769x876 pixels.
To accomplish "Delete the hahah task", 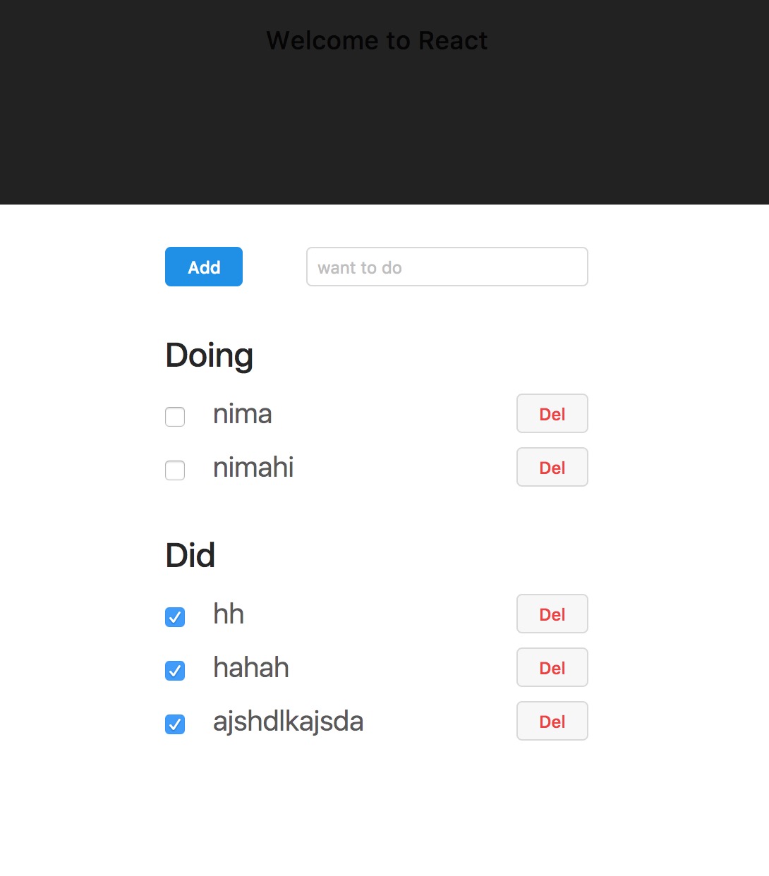I will (x=552, y=668).
